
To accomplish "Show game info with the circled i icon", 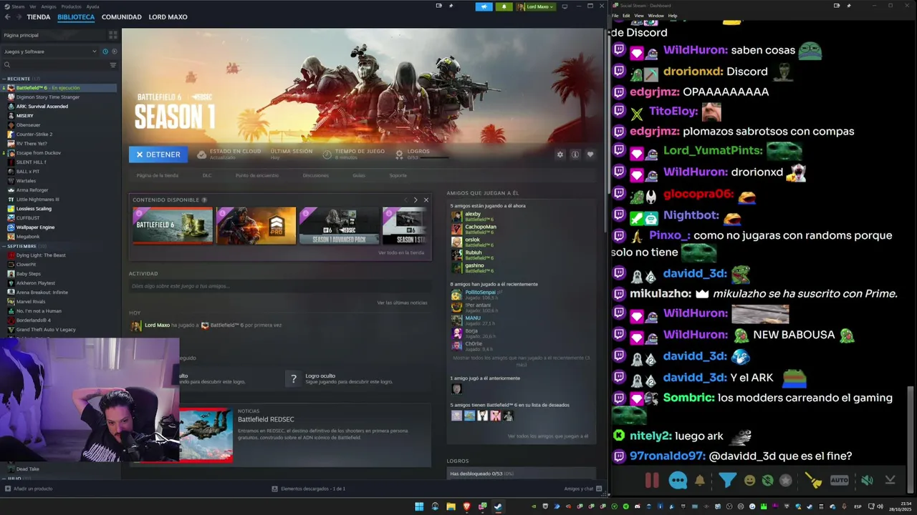I will (575, 154).
